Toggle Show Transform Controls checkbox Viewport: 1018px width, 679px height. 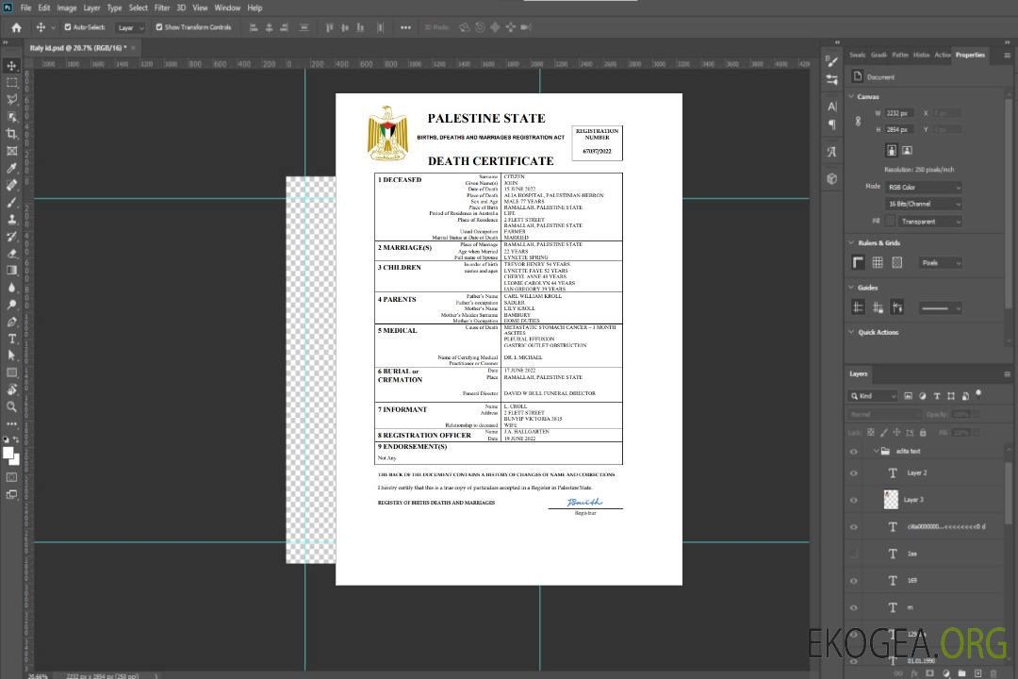click(x=159, y=27)
